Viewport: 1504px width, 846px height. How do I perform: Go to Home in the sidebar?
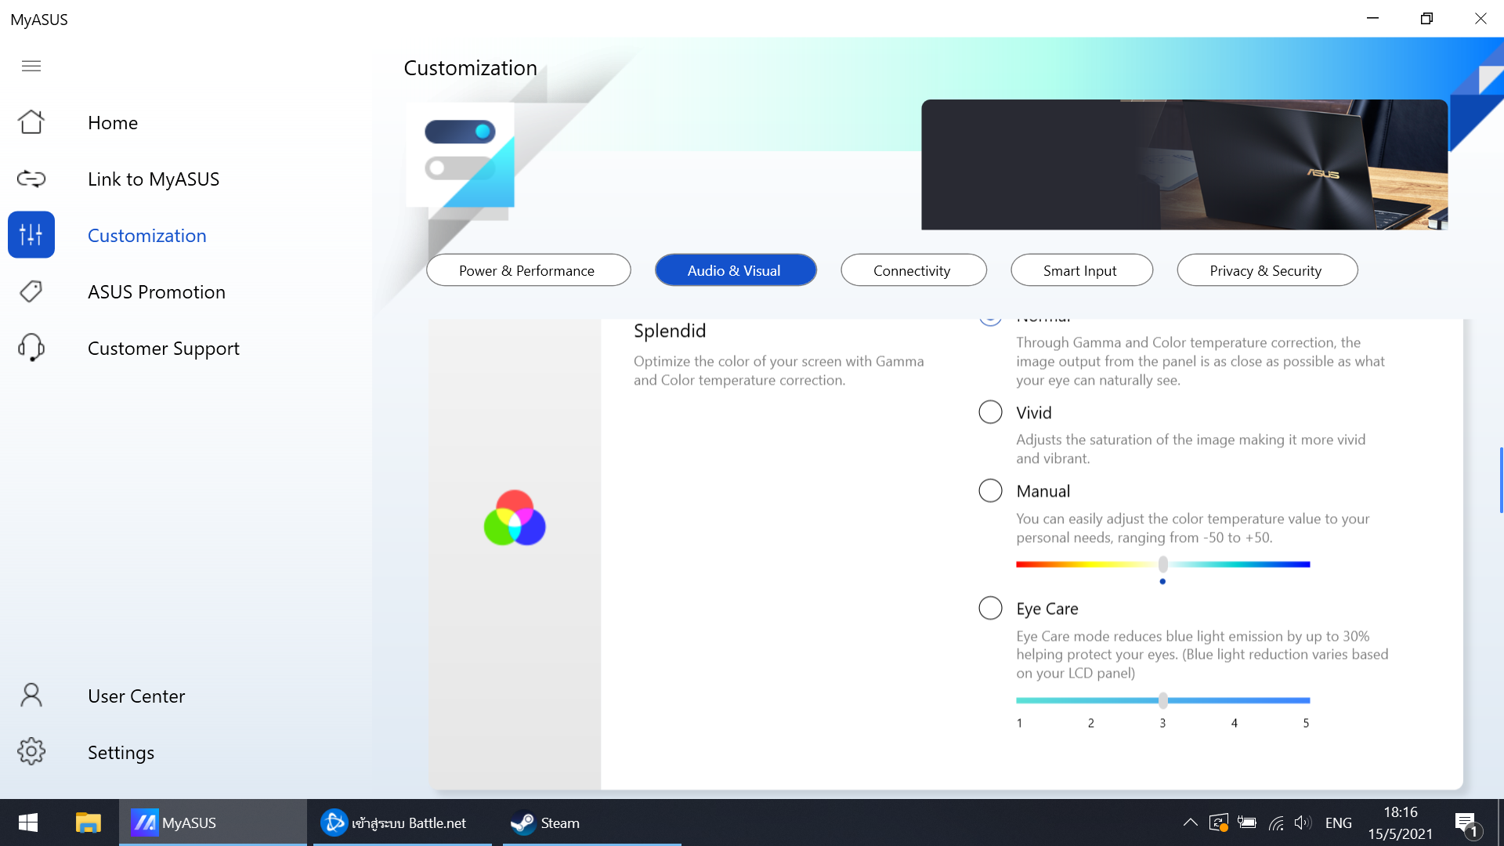pos(113,122)
